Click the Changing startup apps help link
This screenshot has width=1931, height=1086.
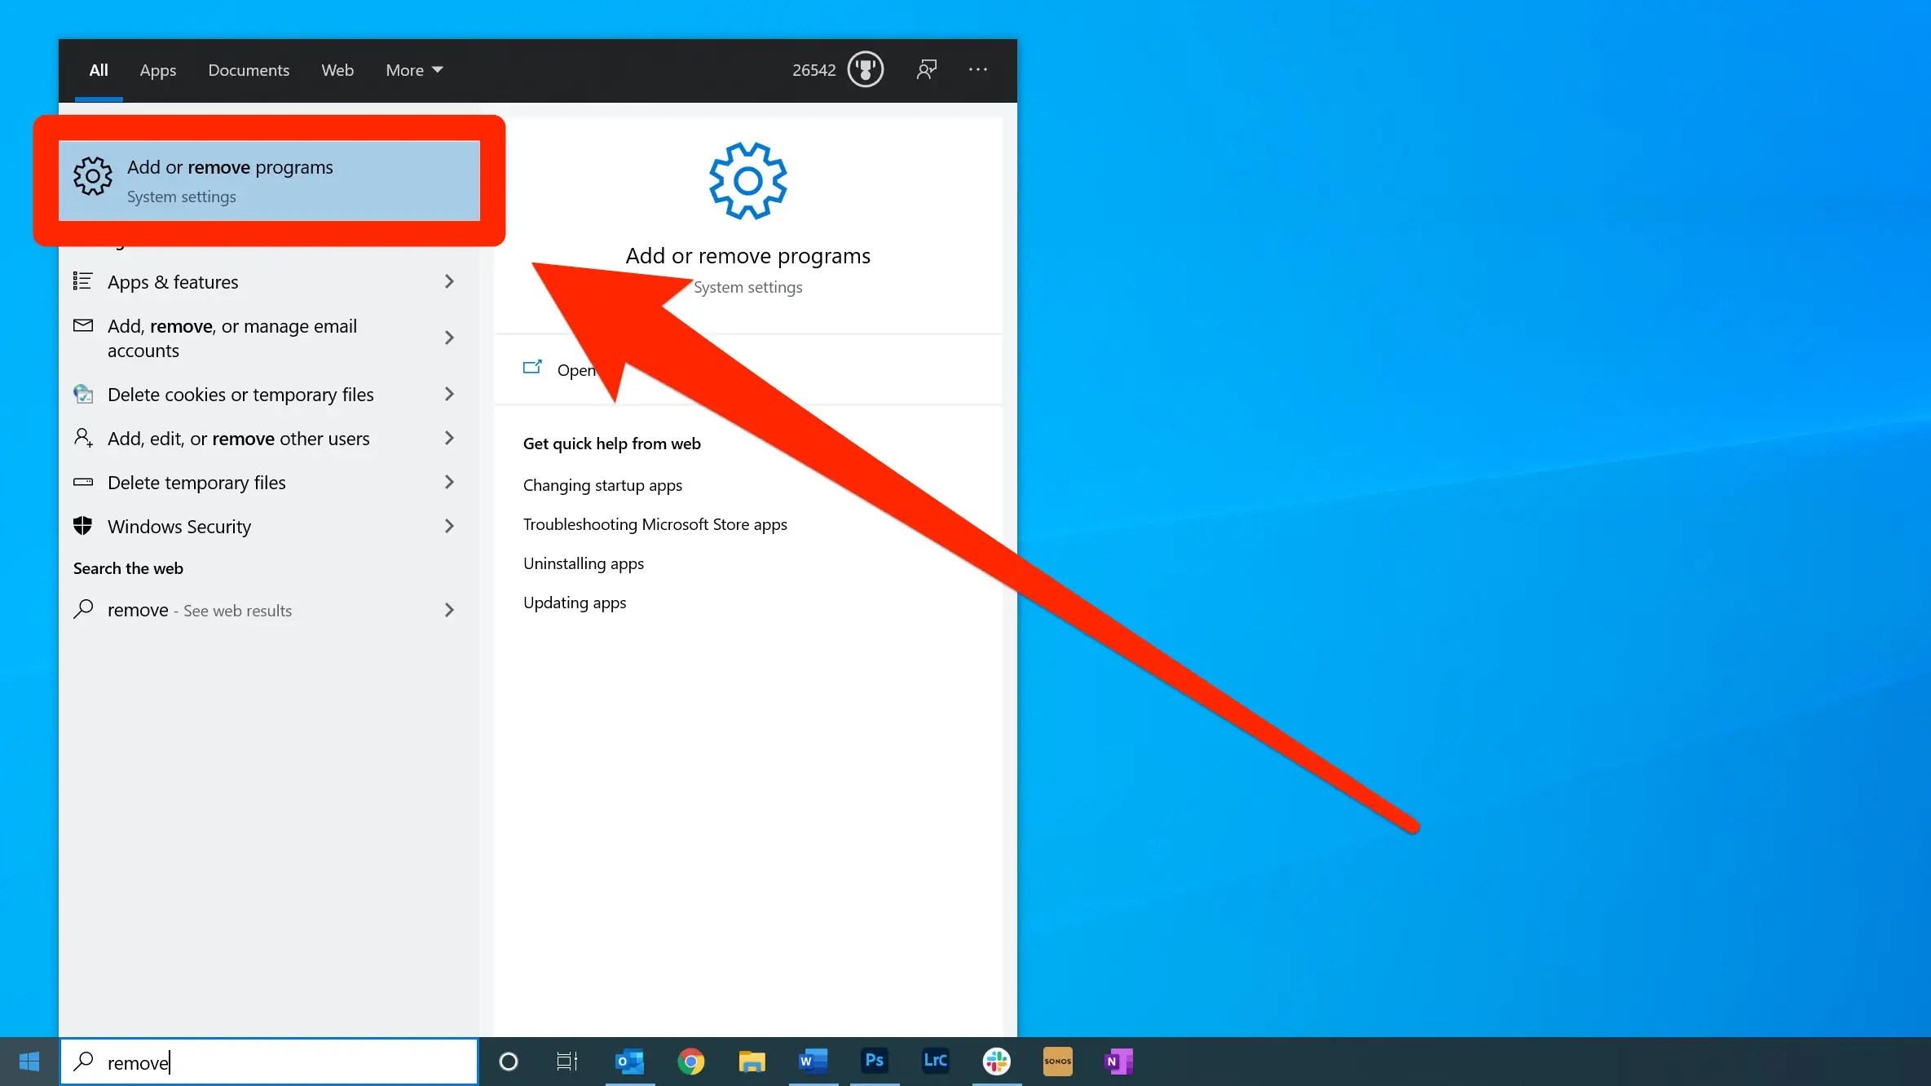(x=602, y=484)
